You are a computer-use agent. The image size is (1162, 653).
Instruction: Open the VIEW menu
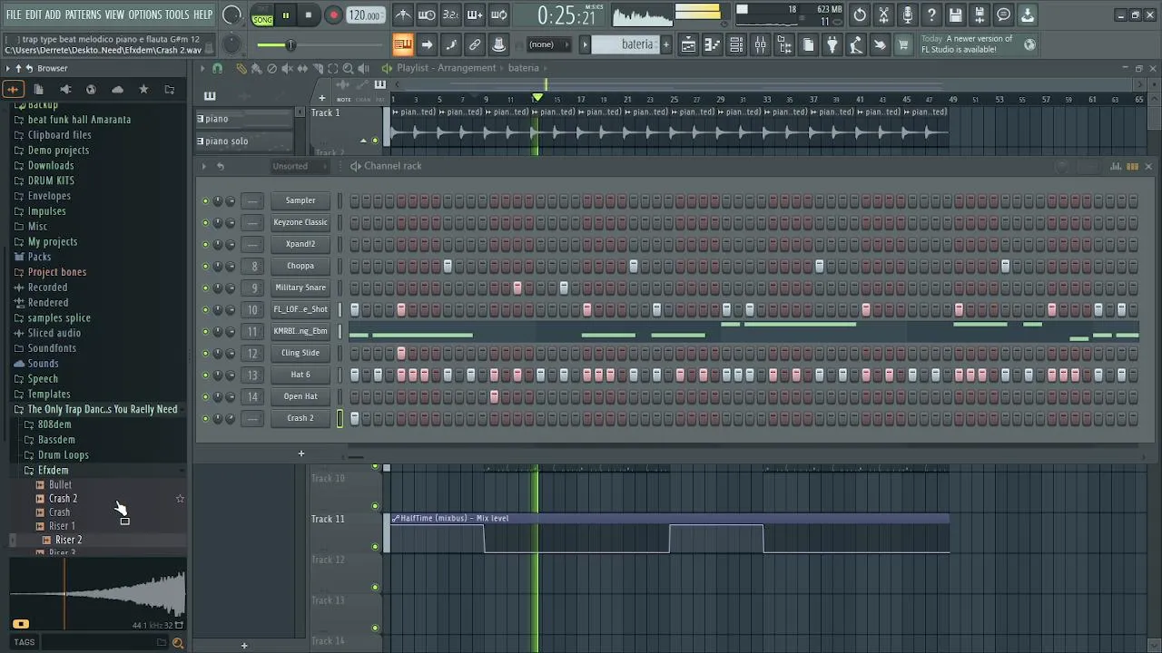(114, 15)
